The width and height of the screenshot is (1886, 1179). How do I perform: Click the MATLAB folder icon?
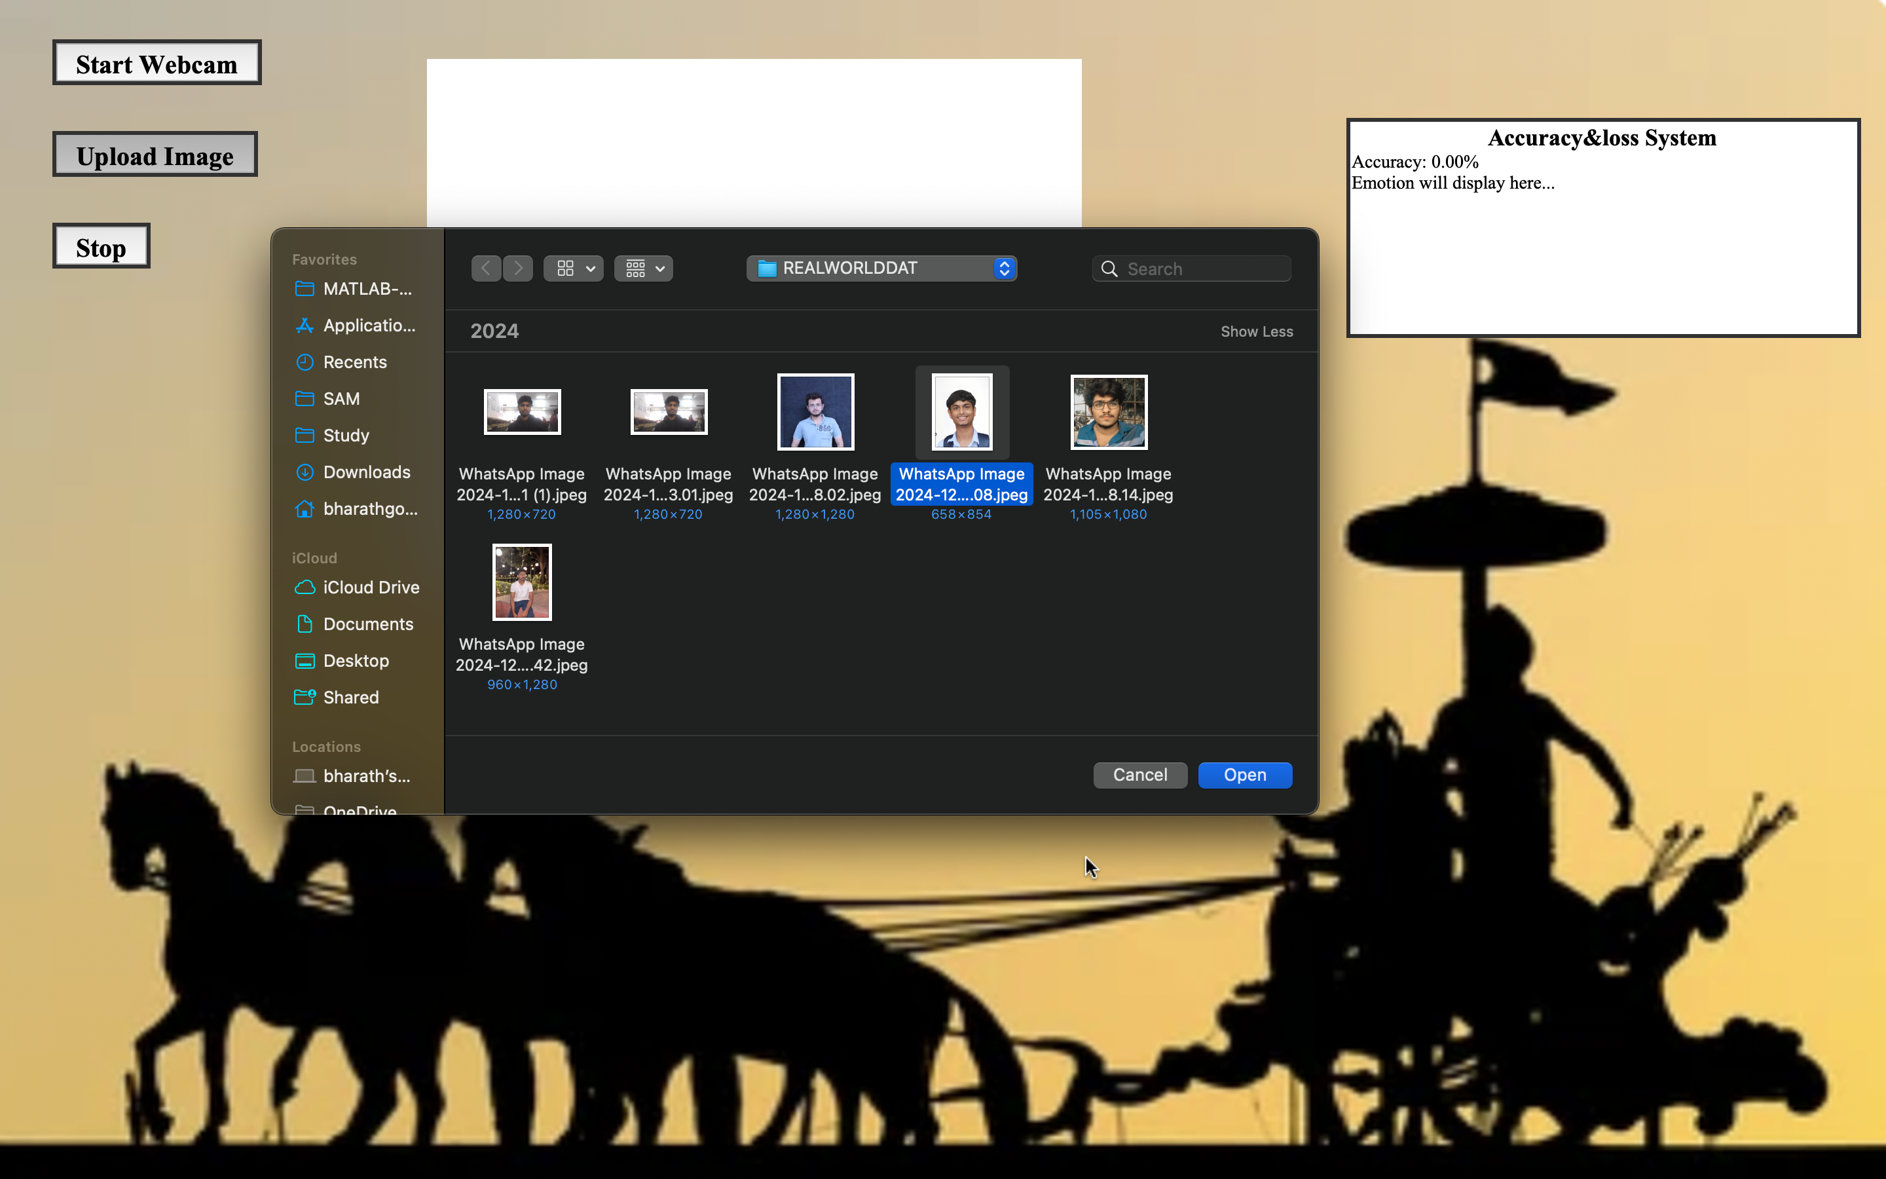305,288
